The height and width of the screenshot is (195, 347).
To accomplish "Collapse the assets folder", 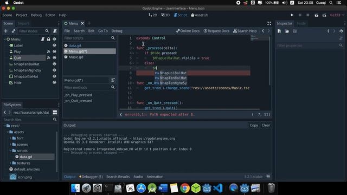I will coord(8,132).
